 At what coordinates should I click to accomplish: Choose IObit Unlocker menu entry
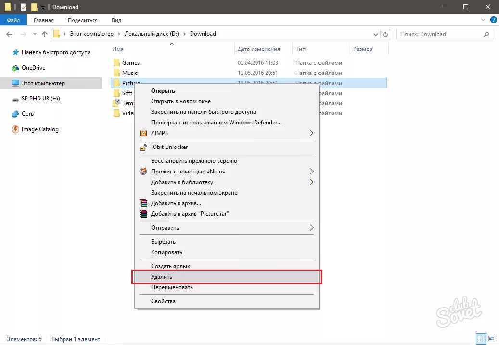(x=227, y=147)
